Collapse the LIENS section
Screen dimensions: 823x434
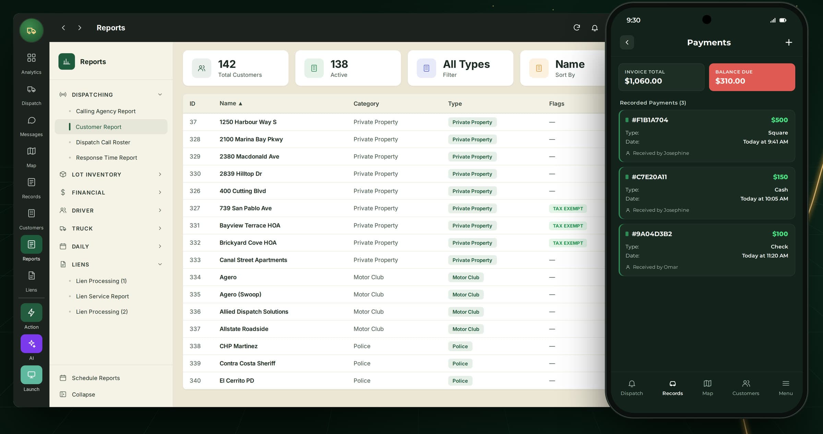(111, 264)
